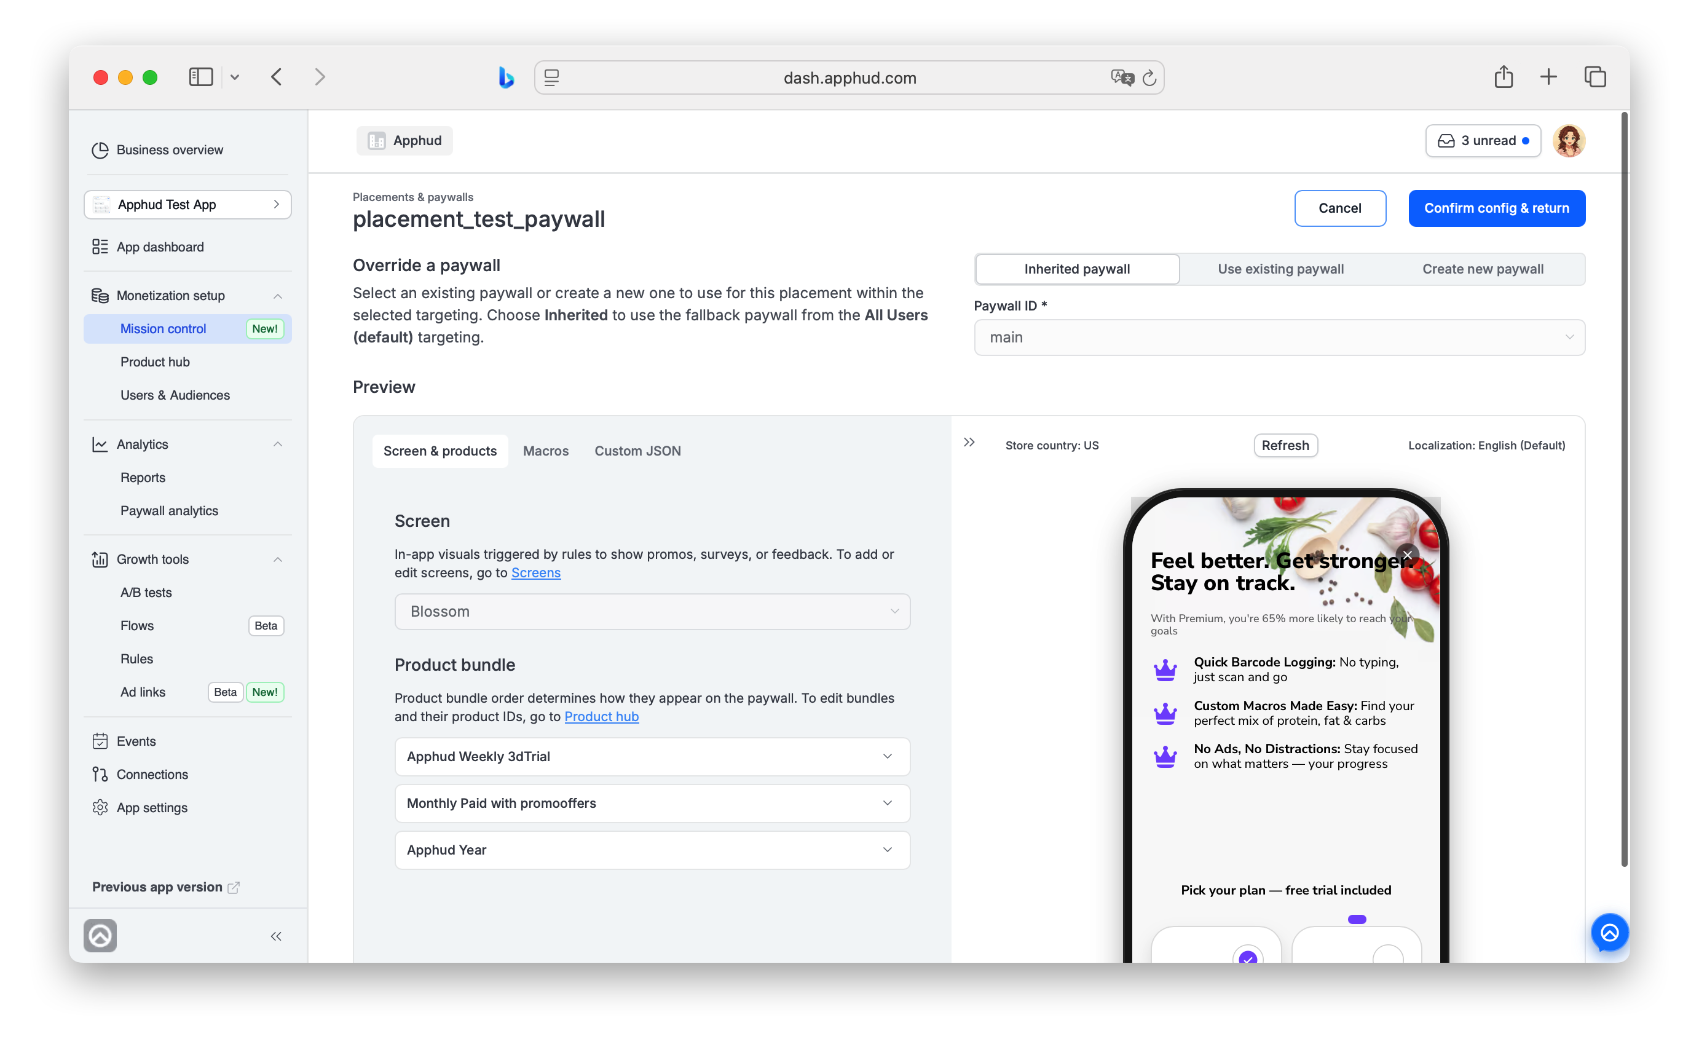
Task: Click the Monetization setup coins icon
Action: click(x=100, y=296)
